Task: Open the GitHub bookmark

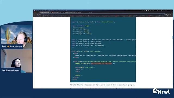Action: click(x=49, y=16)
